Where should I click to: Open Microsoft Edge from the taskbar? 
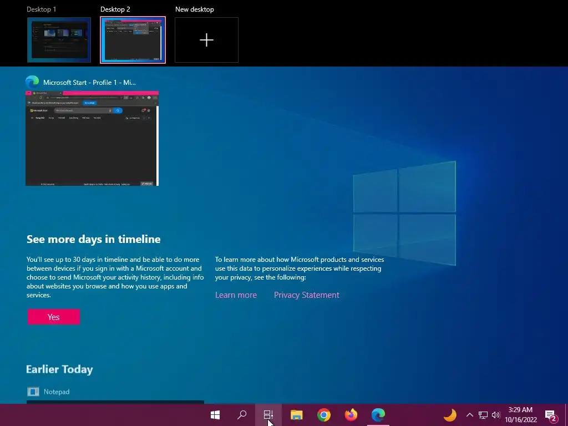pos(378,415)
